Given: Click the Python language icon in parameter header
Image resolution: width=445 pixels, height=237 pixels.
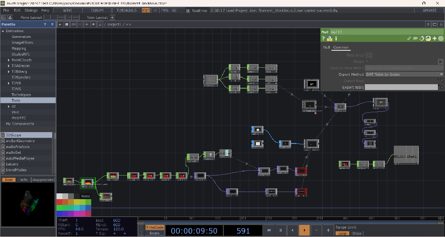Looking at the screenshot, I should click(x=428, y=39).
